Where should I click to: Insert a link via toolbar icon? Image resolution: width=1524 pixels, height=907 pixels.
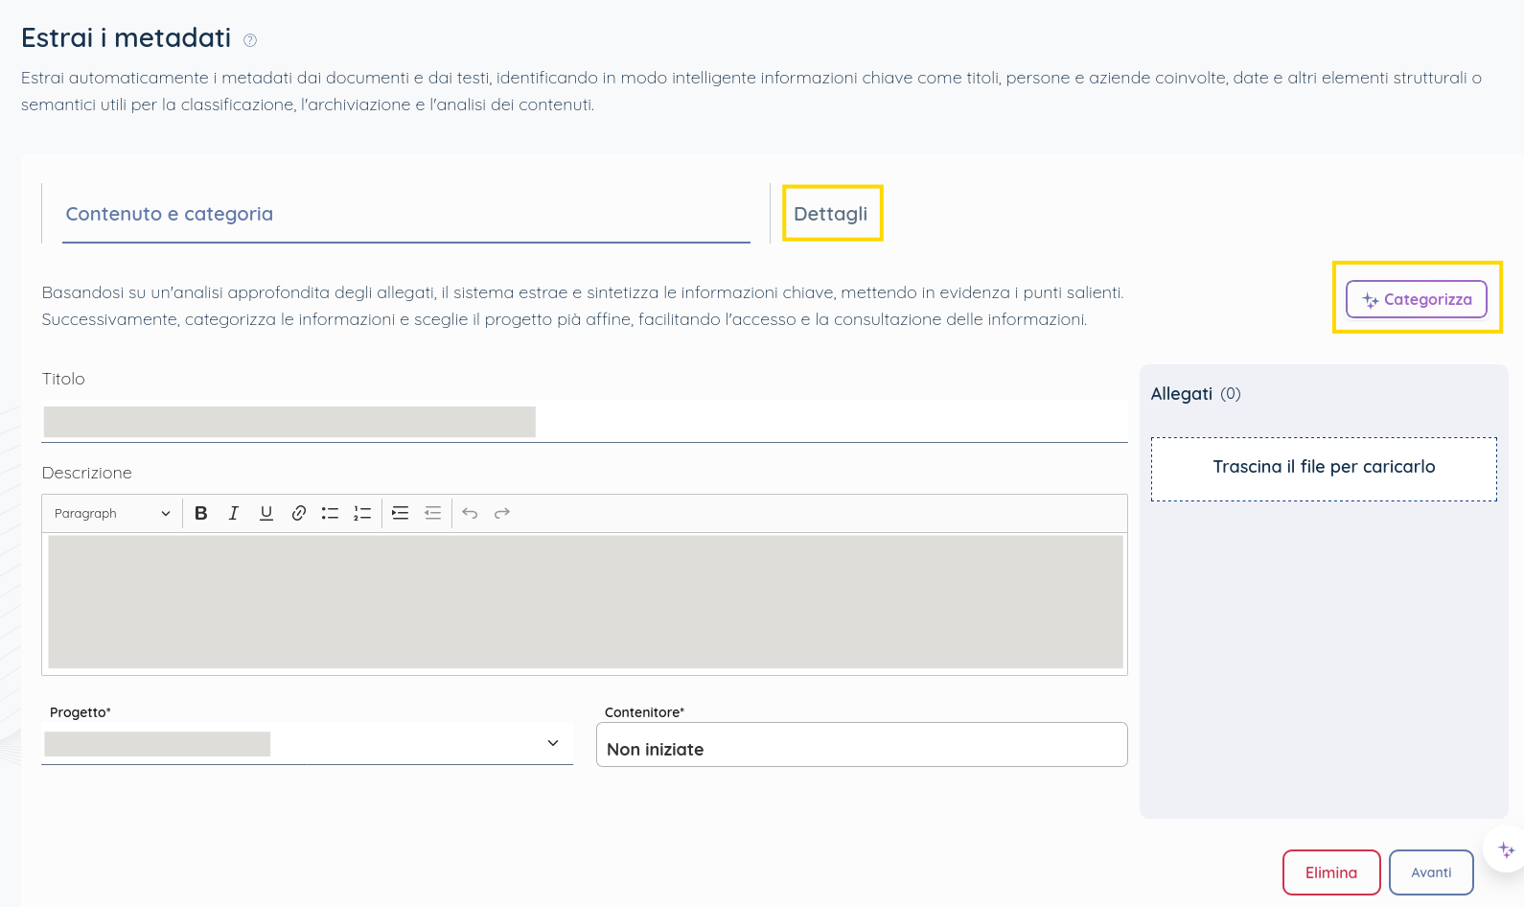point(299,513)
